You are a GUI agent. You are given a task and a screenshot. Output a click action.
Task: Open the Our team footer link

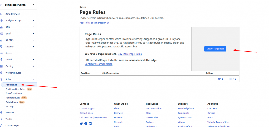point(212,109)
